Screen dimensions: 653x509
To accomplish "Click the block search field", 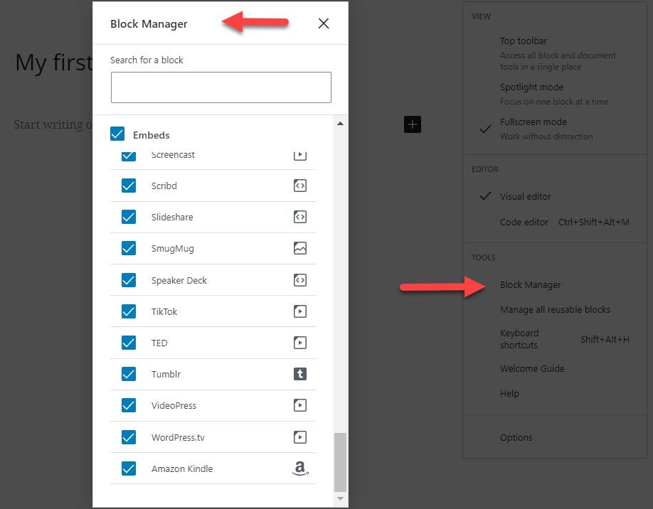I will [221, 87].
